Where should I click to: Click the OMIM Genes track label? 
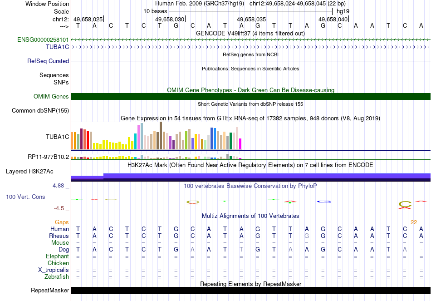pos(51,96)
